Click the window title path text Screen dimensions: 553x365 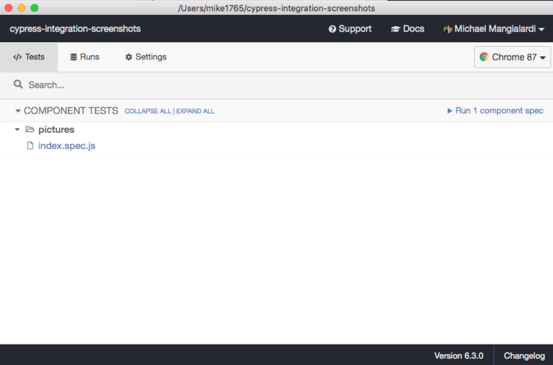[276, 8]
